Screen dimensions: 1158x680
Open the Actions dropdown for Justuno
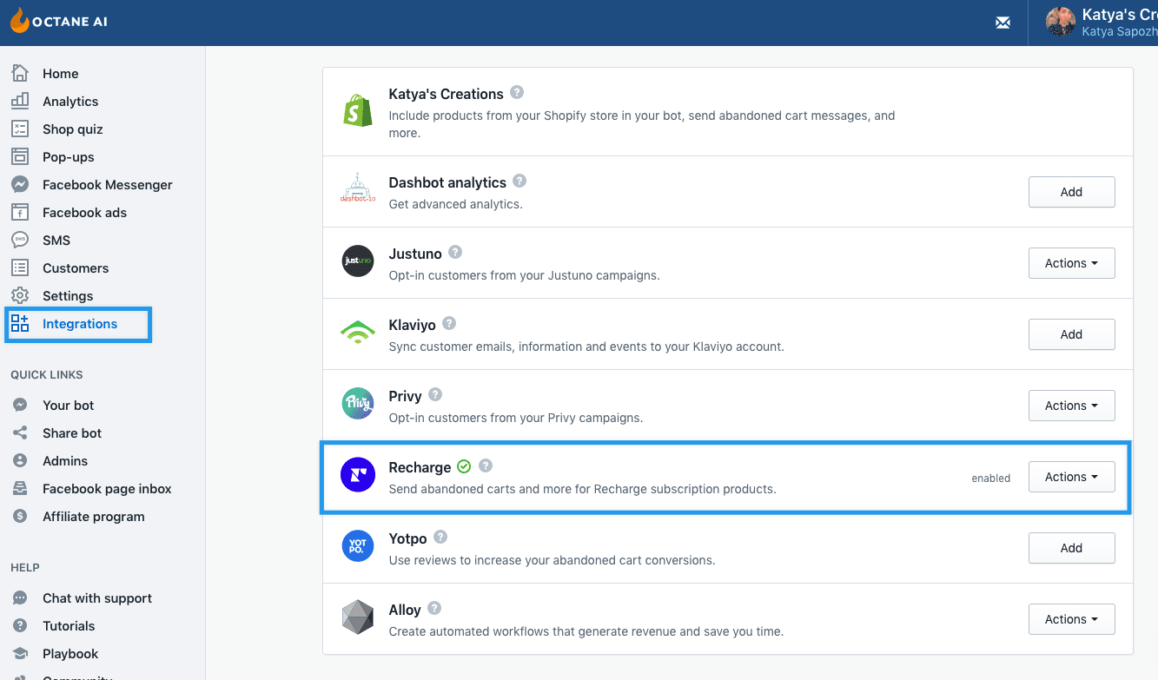pos(1071,263)
